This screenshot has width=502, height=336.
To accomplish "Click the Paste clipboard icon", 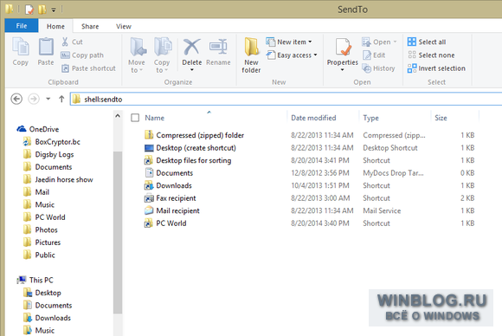I will coord(46,47).
